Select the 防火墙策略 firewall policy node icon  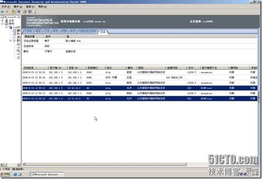15,34
